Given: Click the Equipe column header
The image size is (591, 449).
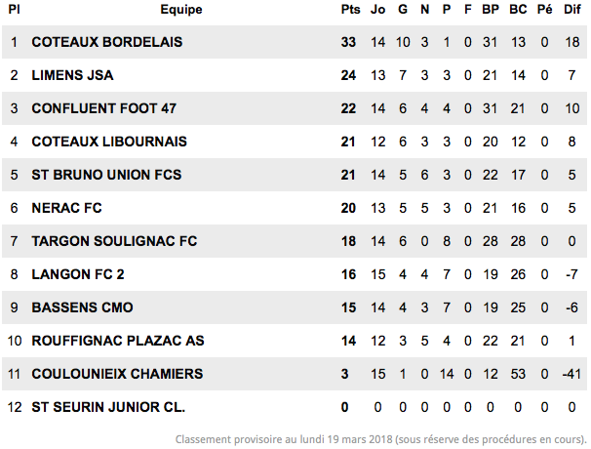Looking at the screenshot, I should point(181,10).
